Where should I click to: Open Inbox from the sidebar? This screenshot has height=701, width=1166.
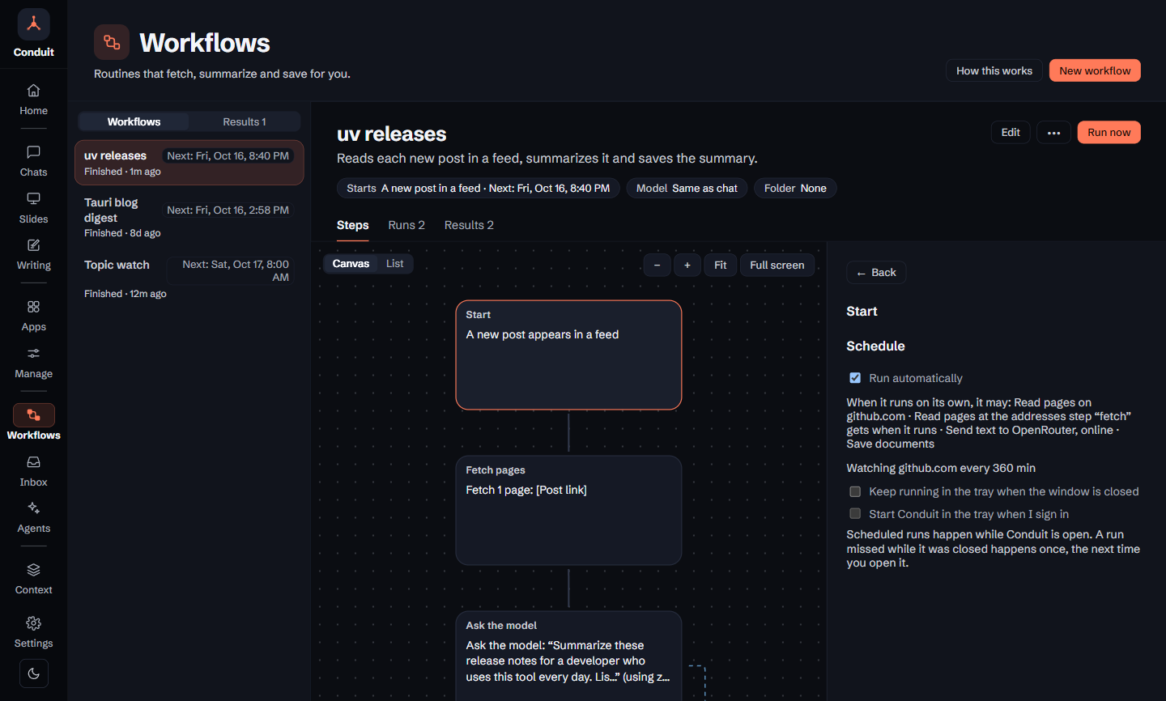(33, 471)
